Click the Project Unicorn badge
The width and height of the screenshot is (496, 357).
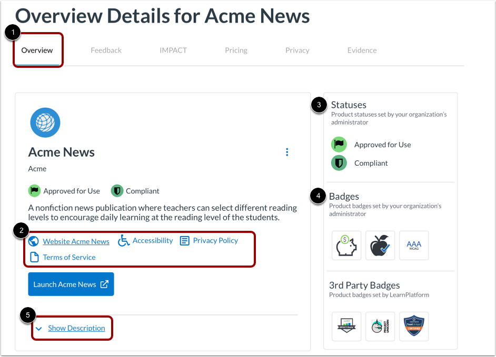380,327
